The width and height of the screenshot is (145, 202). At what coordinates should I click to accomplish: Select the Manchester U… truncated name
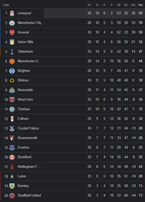tap(29, 61)
